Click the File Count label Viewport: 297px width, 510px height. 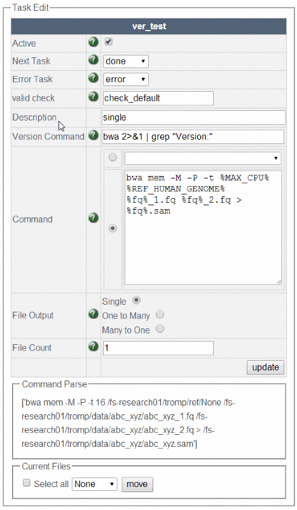pos(32,347)
